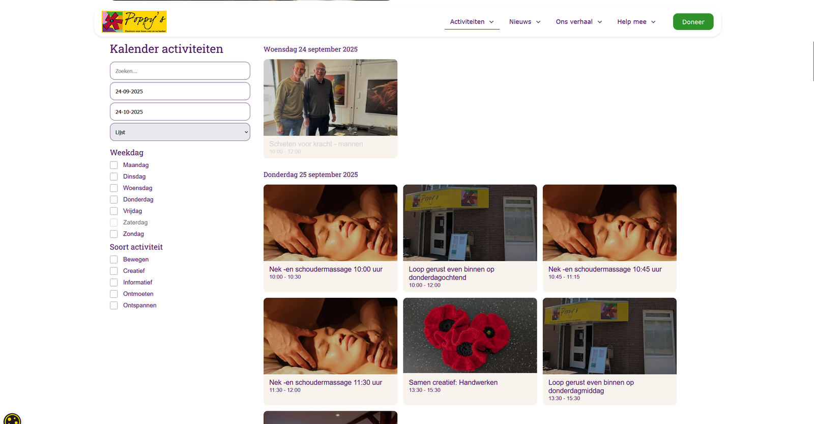Click the start date field 24-09-2025

(x=180, y=91)
